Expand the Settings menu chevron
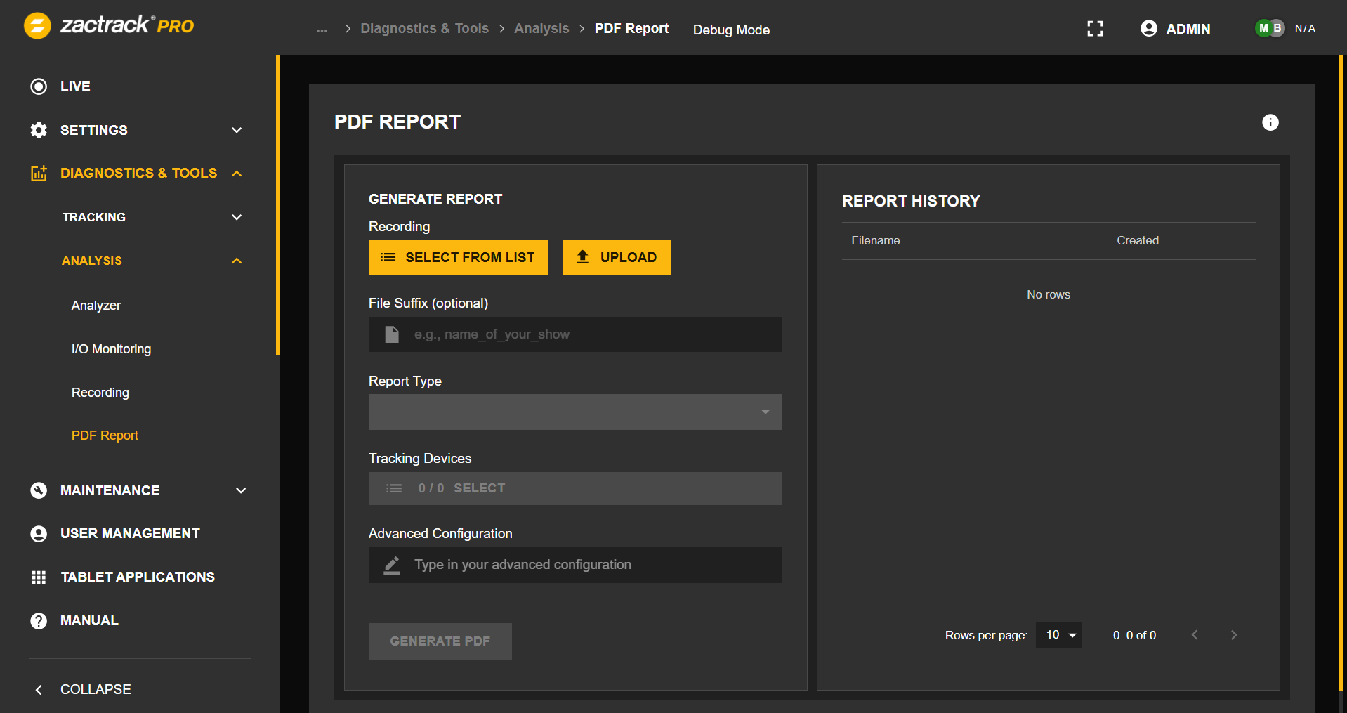Viewport: 1347px width, 713px height. [237, 130]
